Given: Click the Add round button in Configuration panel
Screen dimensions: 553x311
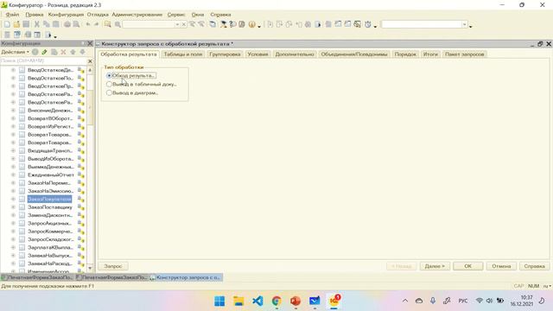Looking at the screenshot, I should 35,52.
